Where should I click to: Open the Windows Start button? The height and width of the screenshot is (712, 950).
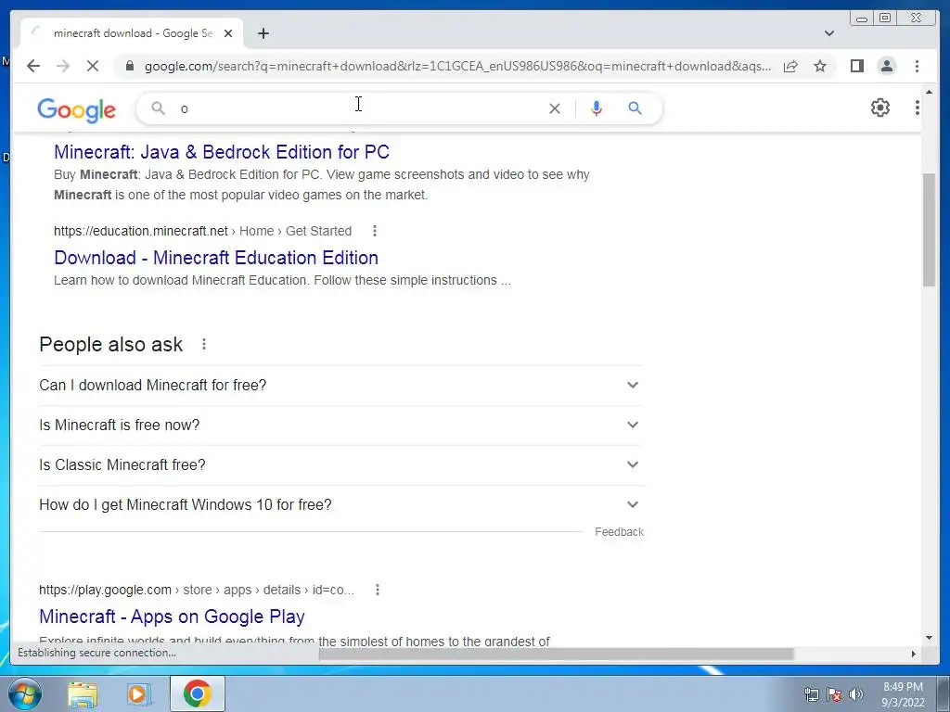[x=24, y=693]
